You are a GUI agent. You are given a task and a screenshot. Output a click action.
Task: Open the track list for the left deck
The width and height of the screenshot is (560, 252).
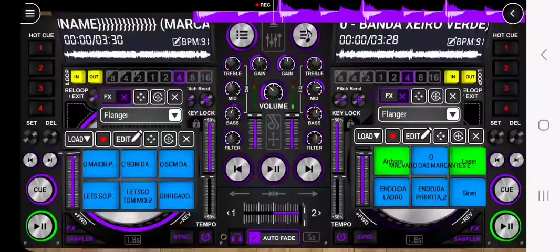coord(242,35)
